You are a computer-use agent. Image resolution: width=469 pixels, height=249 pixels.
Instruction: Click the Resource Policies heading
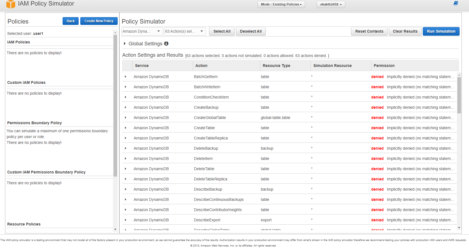click(x=24, y=224)
